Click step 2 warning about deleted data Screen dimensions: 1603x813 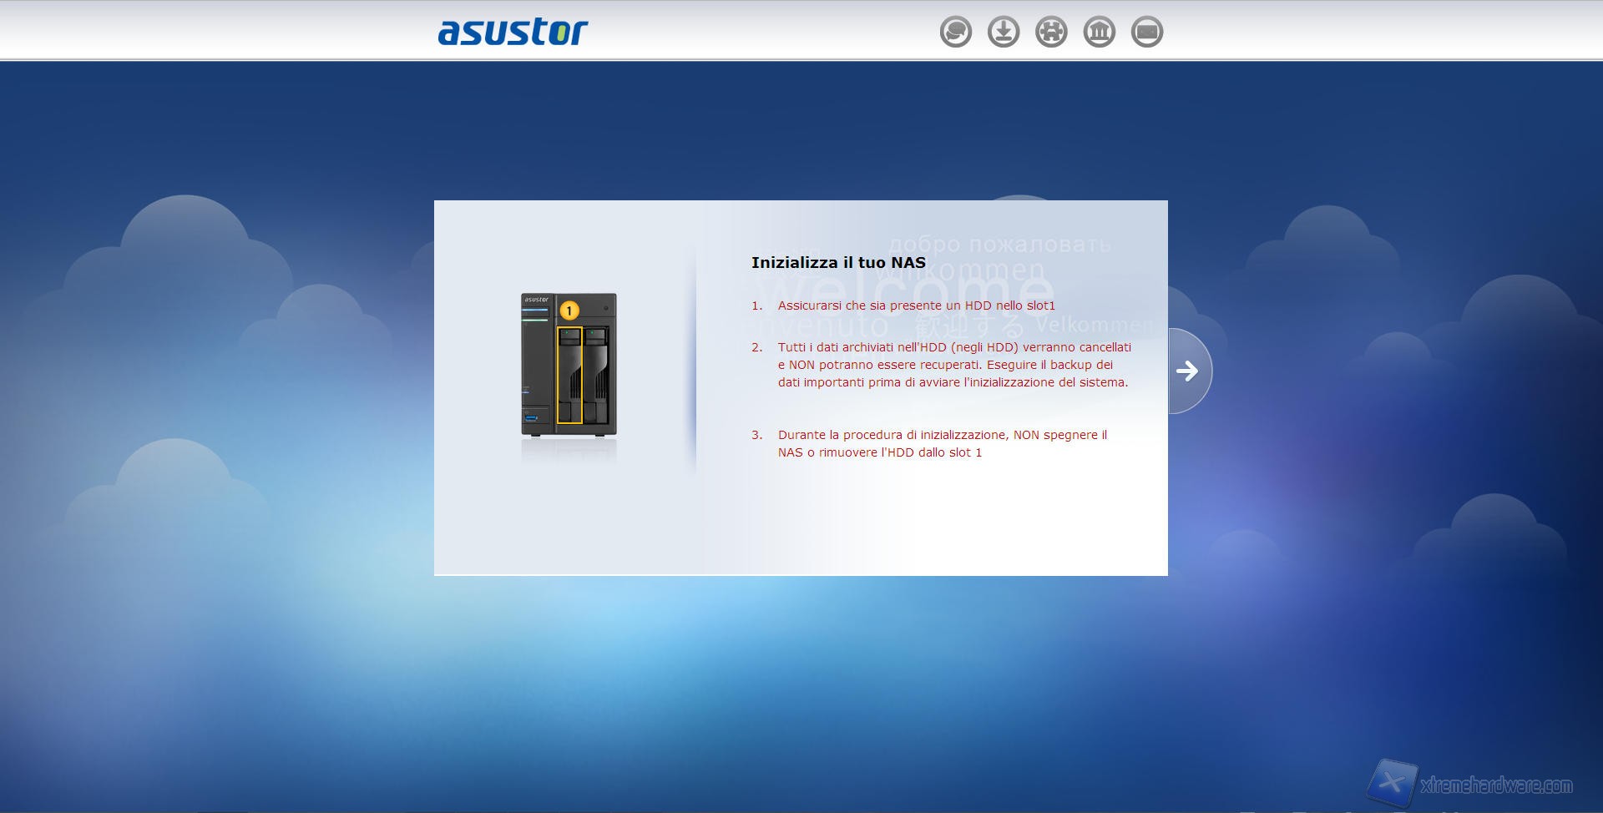[953, 365]
